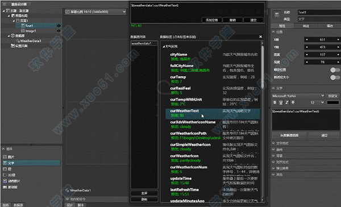341x207 pixels.
Task: Increase the X position value with right arrow
Action: click(338, 40)
